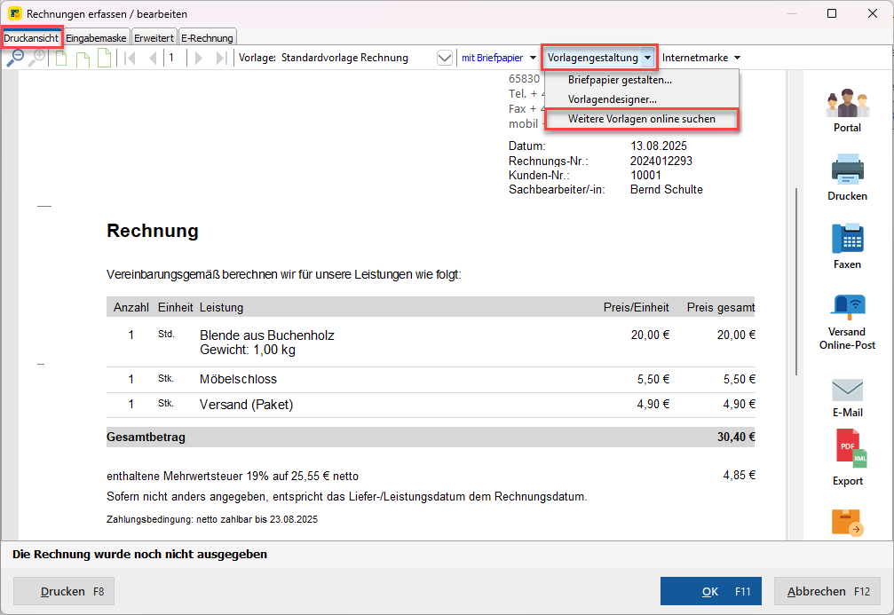The width and height of the screenshot is (894, 615).
Task: Click the Preis gesamt column header
Action: 721,308
